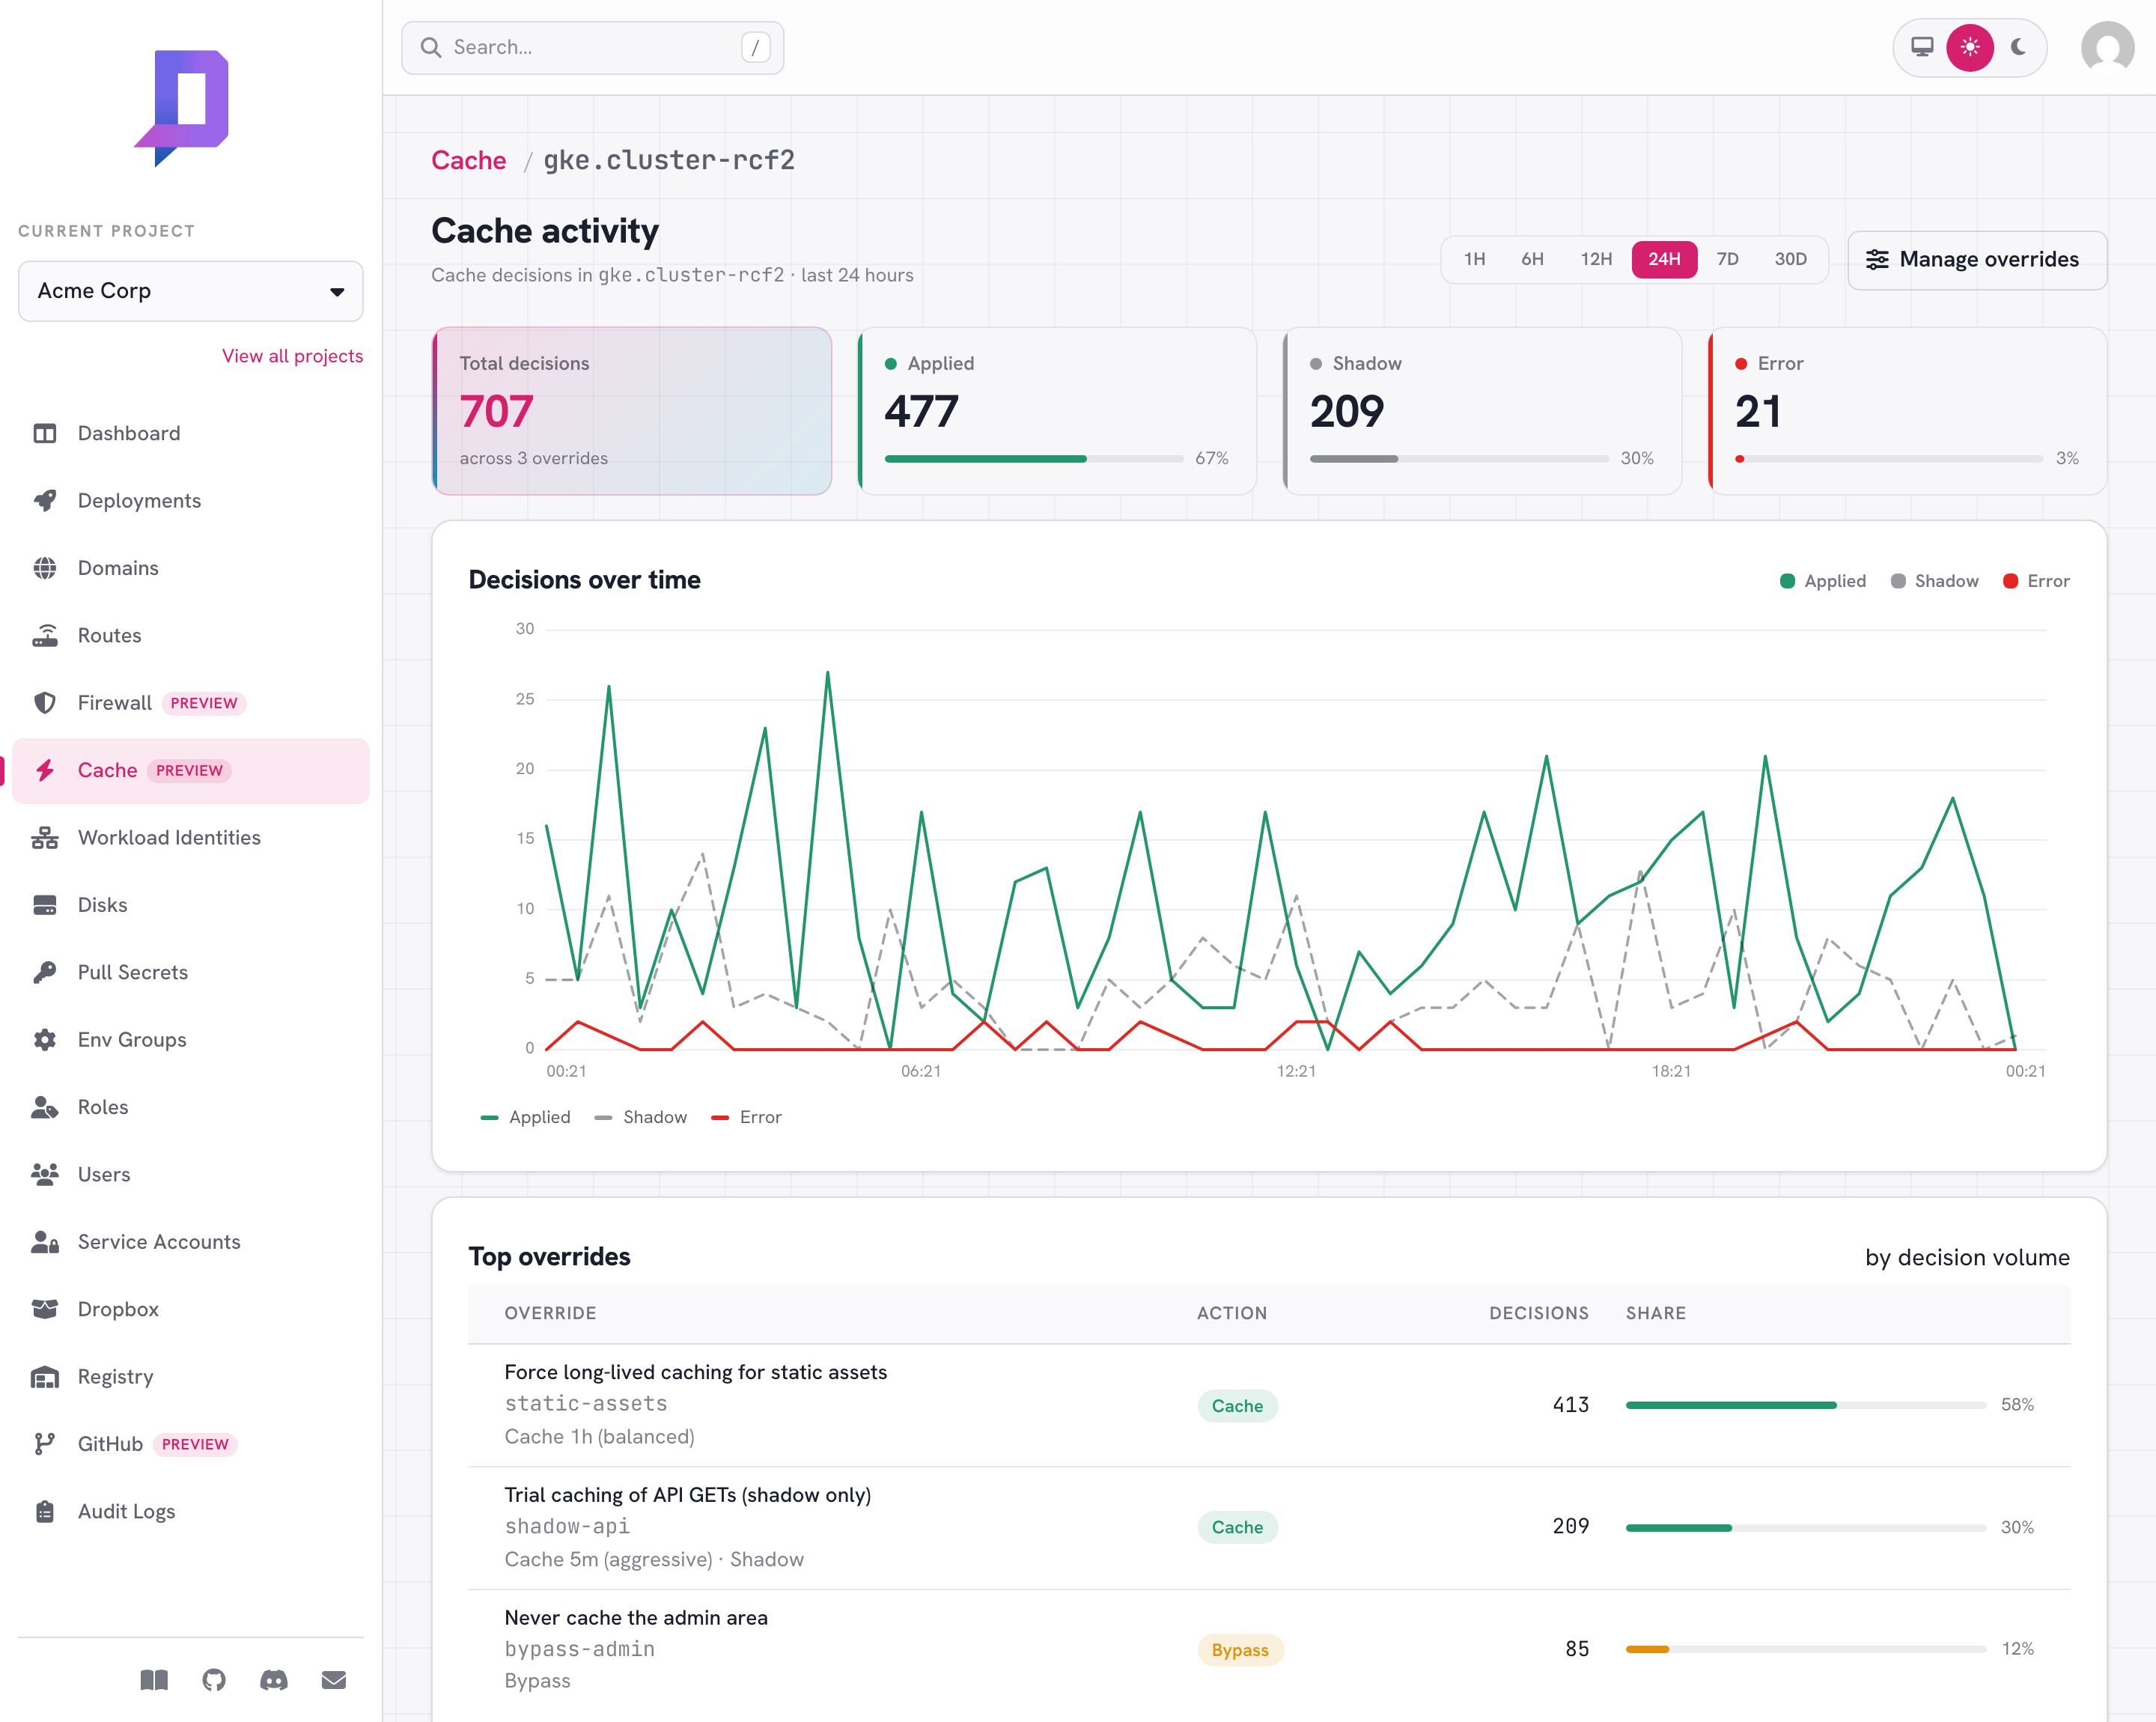Select 24H time range

tap(1664, 259)
